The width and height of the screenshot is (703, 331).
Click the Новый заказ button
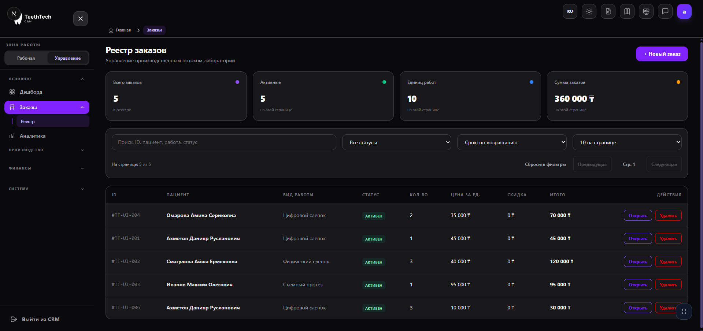pyautogui.click(x=662, y=54)
